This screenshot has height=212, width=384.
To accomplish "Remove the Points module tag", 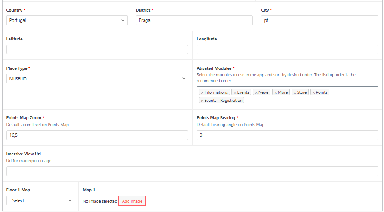I will (314, 92).
